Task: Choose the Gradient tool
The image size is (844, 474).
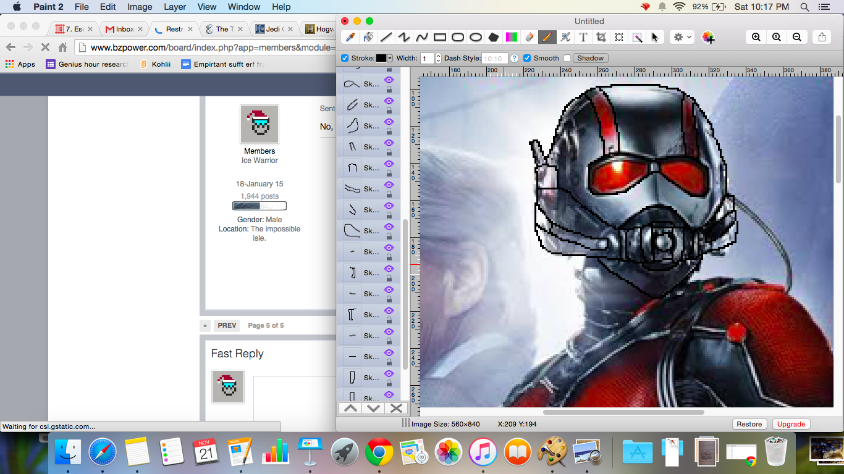Action: tap(511, 37)
